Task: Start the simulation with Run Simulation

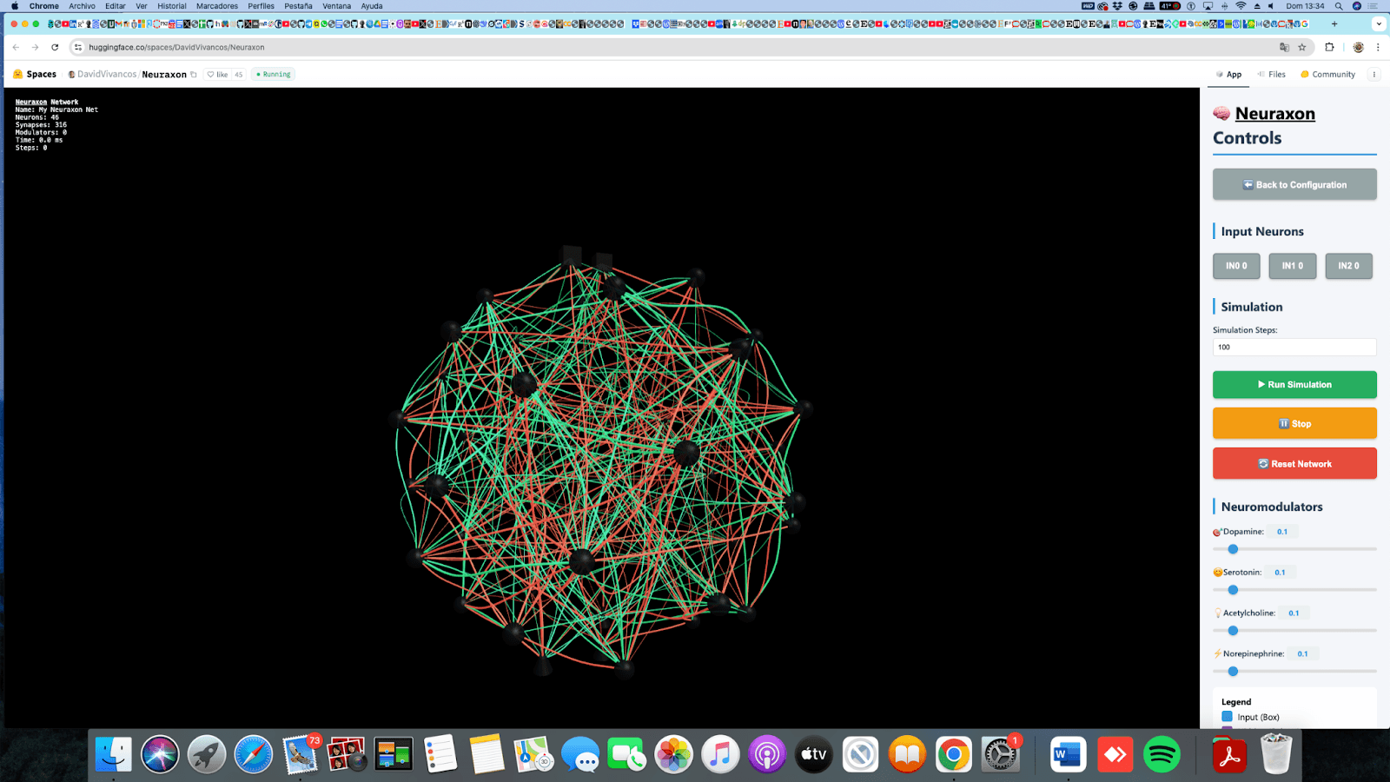Action: pyautogui.click(x=1294, y=384)
